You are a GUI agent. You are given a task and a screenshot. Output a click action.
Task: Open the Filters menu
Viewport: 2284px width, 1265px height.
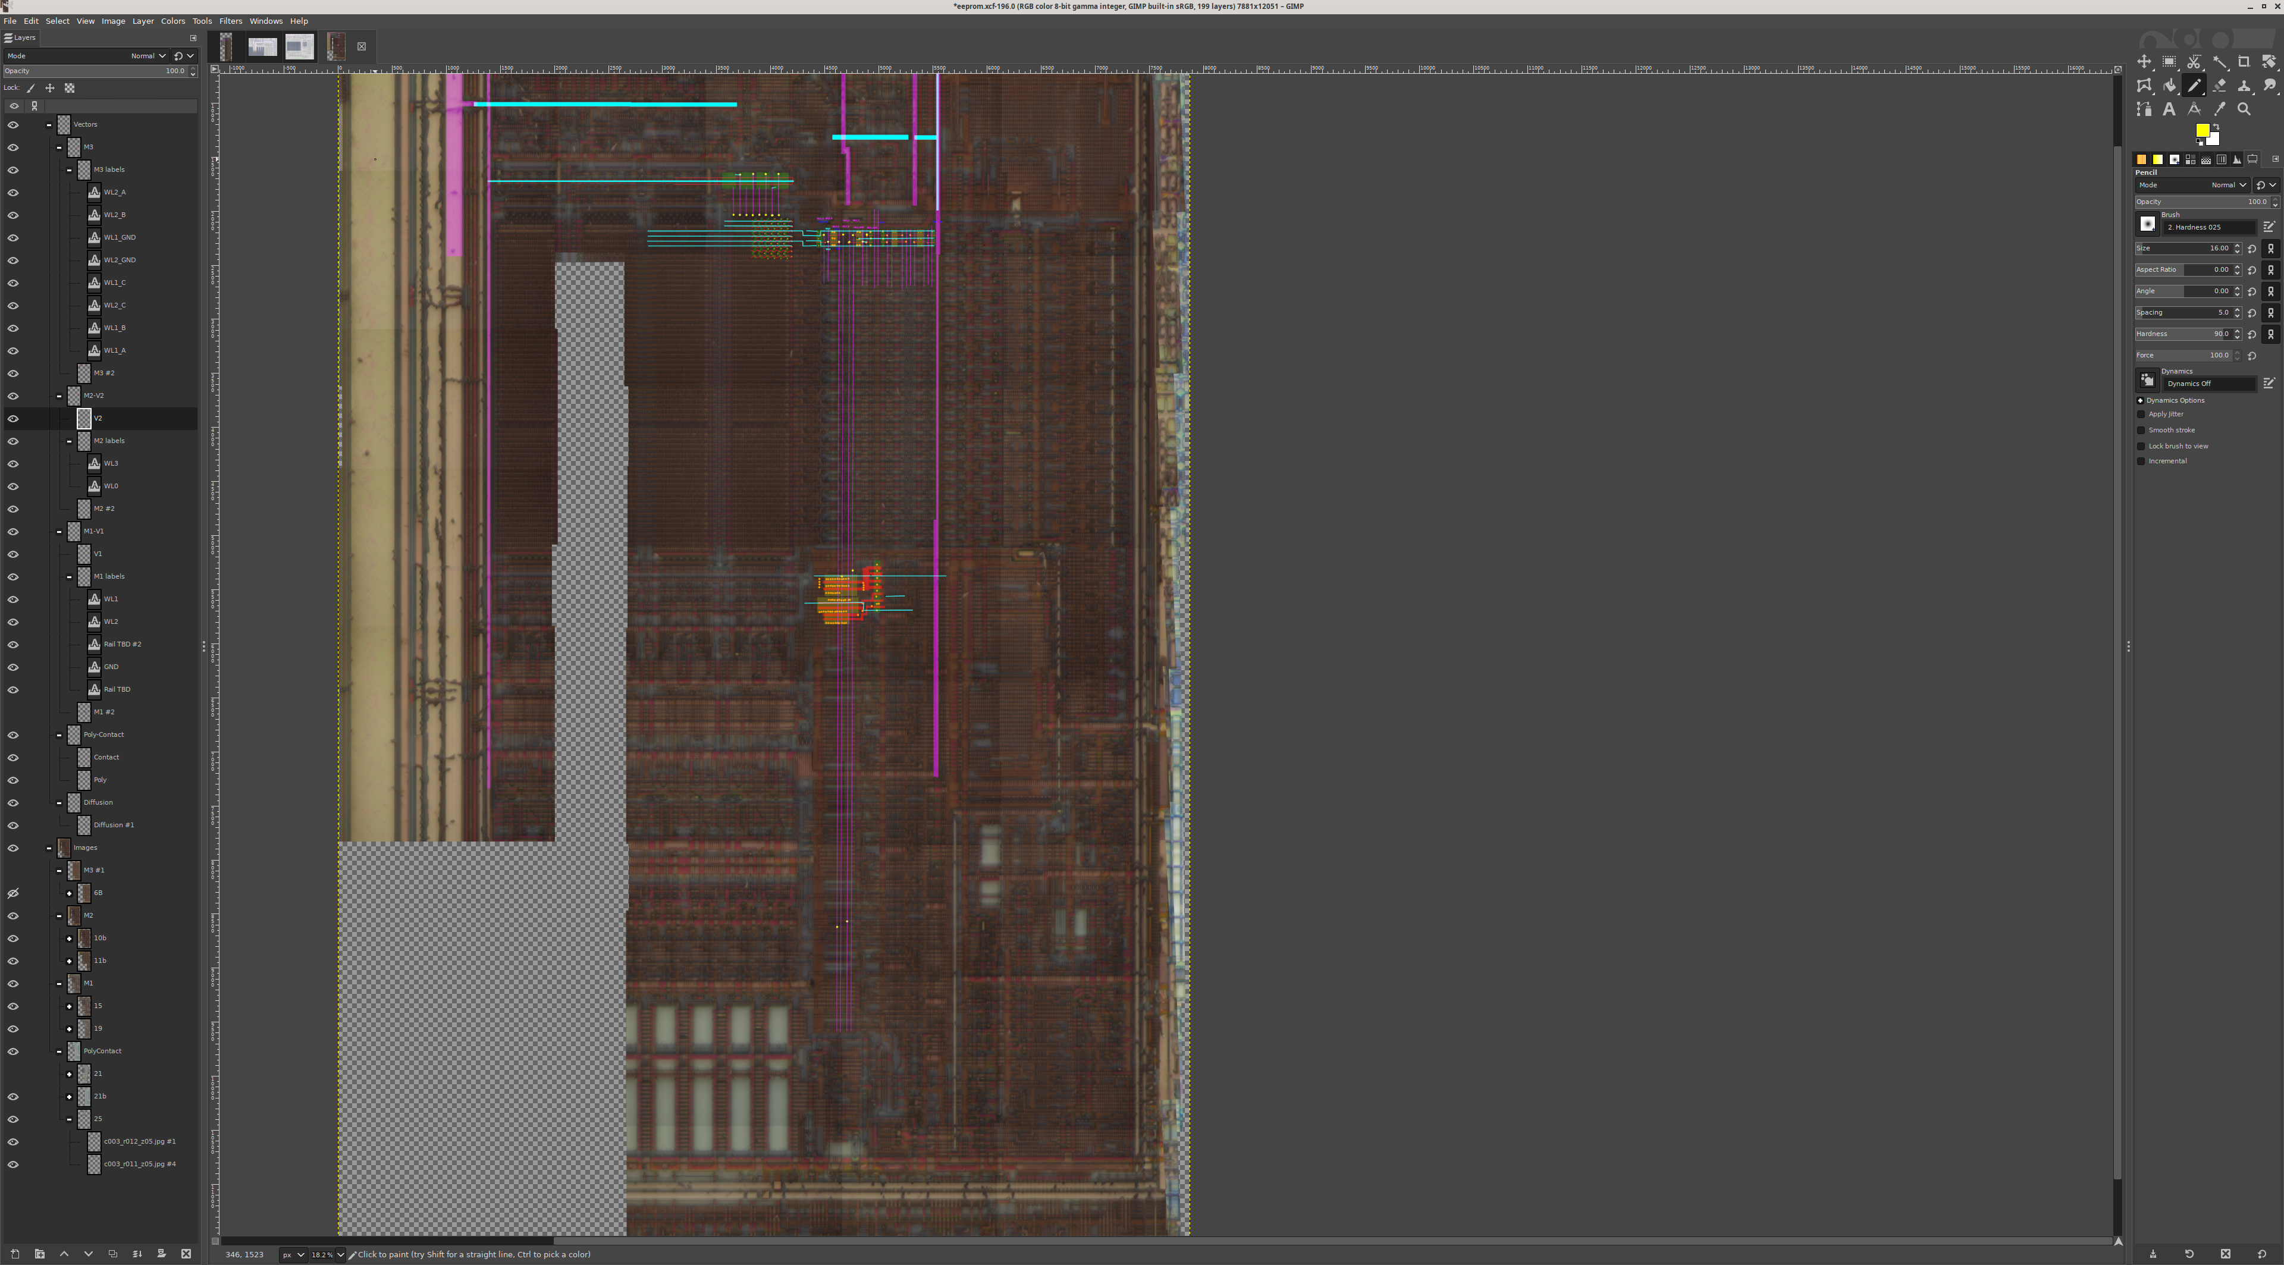tap(231, 21)
